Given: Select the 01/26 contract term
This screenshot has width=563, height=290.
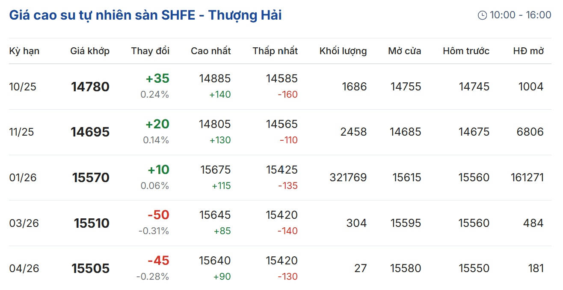Looking at the screenshot, I should [x=23, y=178].
